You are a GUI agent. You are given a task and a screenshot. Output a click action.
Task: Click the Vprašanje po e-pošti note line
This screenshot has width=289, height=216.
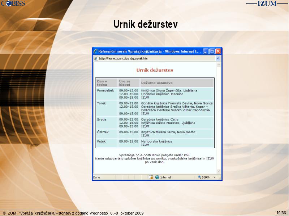click(x=155, y=155)
